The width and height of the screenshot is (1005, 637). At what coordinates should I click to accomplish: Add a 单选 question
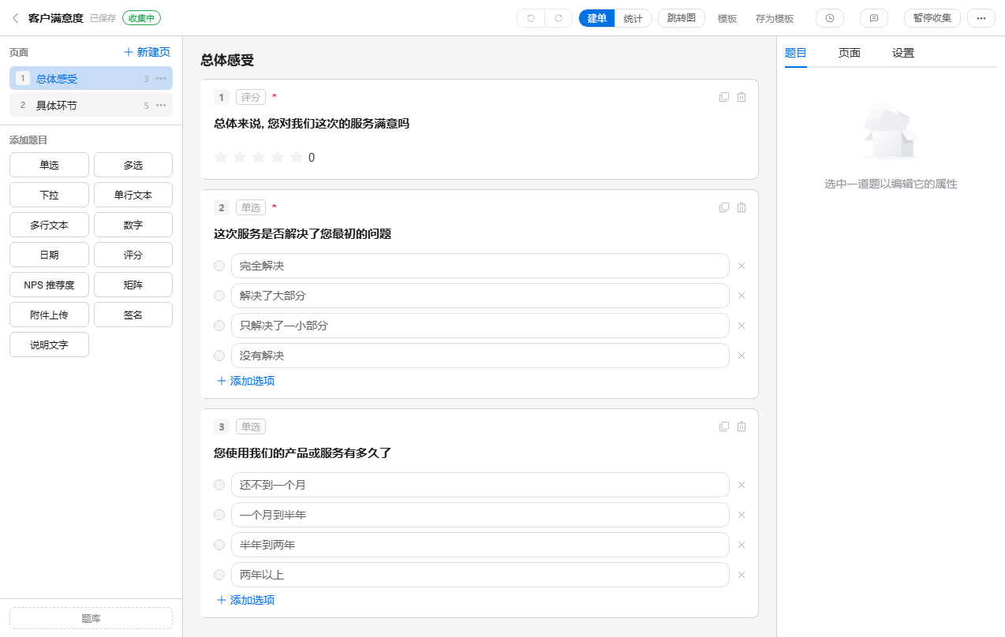pos(49,165)
